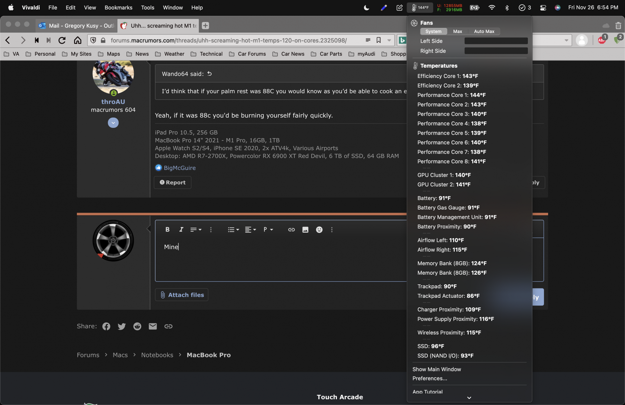Open address bar history dropdown
This screenshot has width=625, height=405.
pos(389,40)
